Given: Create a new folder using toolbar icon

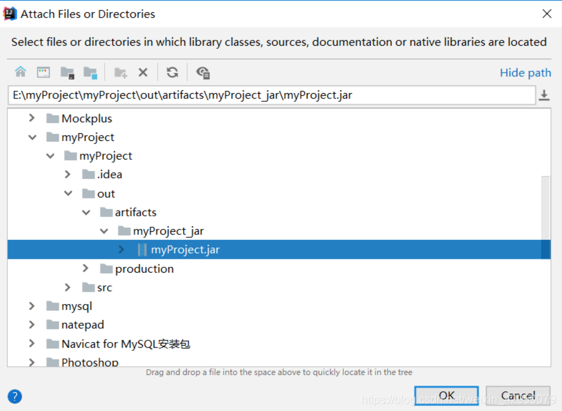Looking at the screenshot, I should click(x=120, y=73).
